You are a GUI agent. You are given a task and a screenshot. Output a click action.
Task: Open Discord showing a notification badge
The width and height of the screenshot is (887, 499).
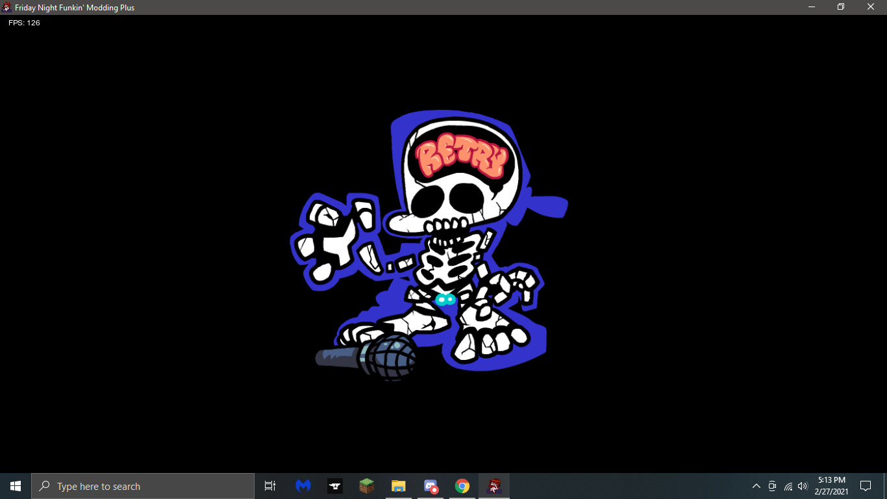pos(430,485)
